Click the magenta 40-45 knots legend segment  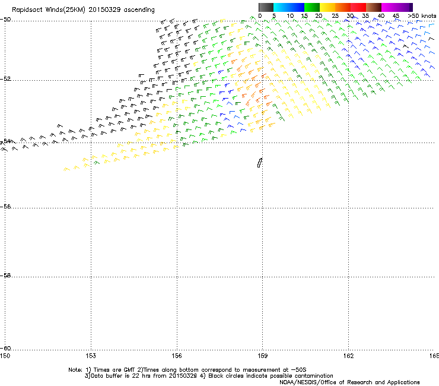tap(395, 7)
